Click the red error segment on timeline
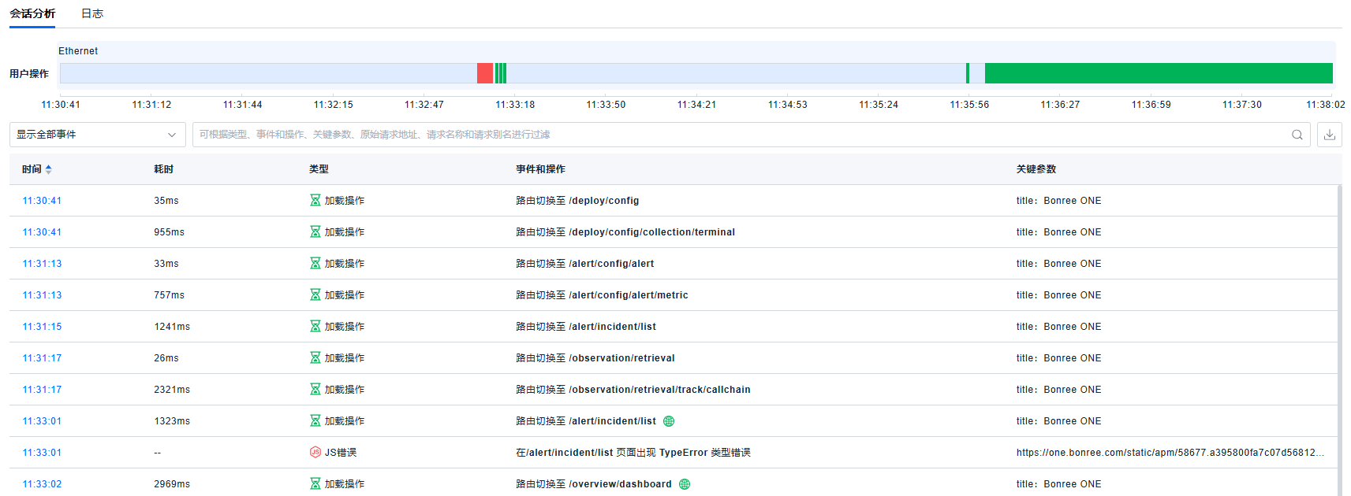 [x=484, y=73]
